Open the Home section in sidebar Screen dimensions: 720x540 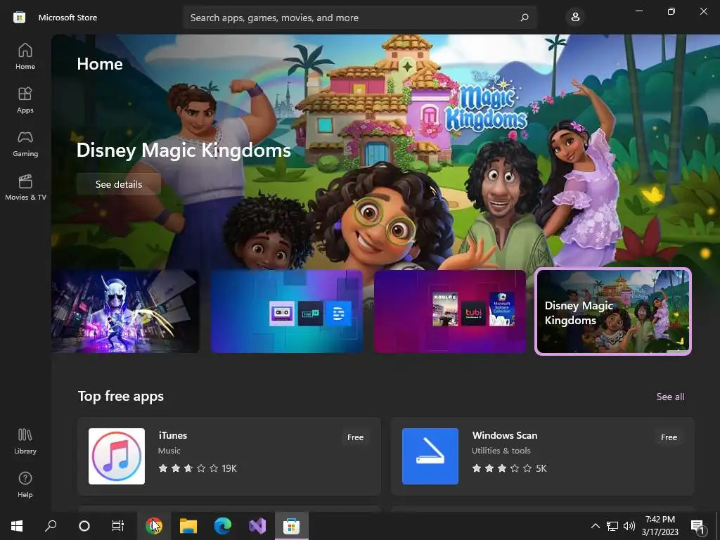(25, 56)
